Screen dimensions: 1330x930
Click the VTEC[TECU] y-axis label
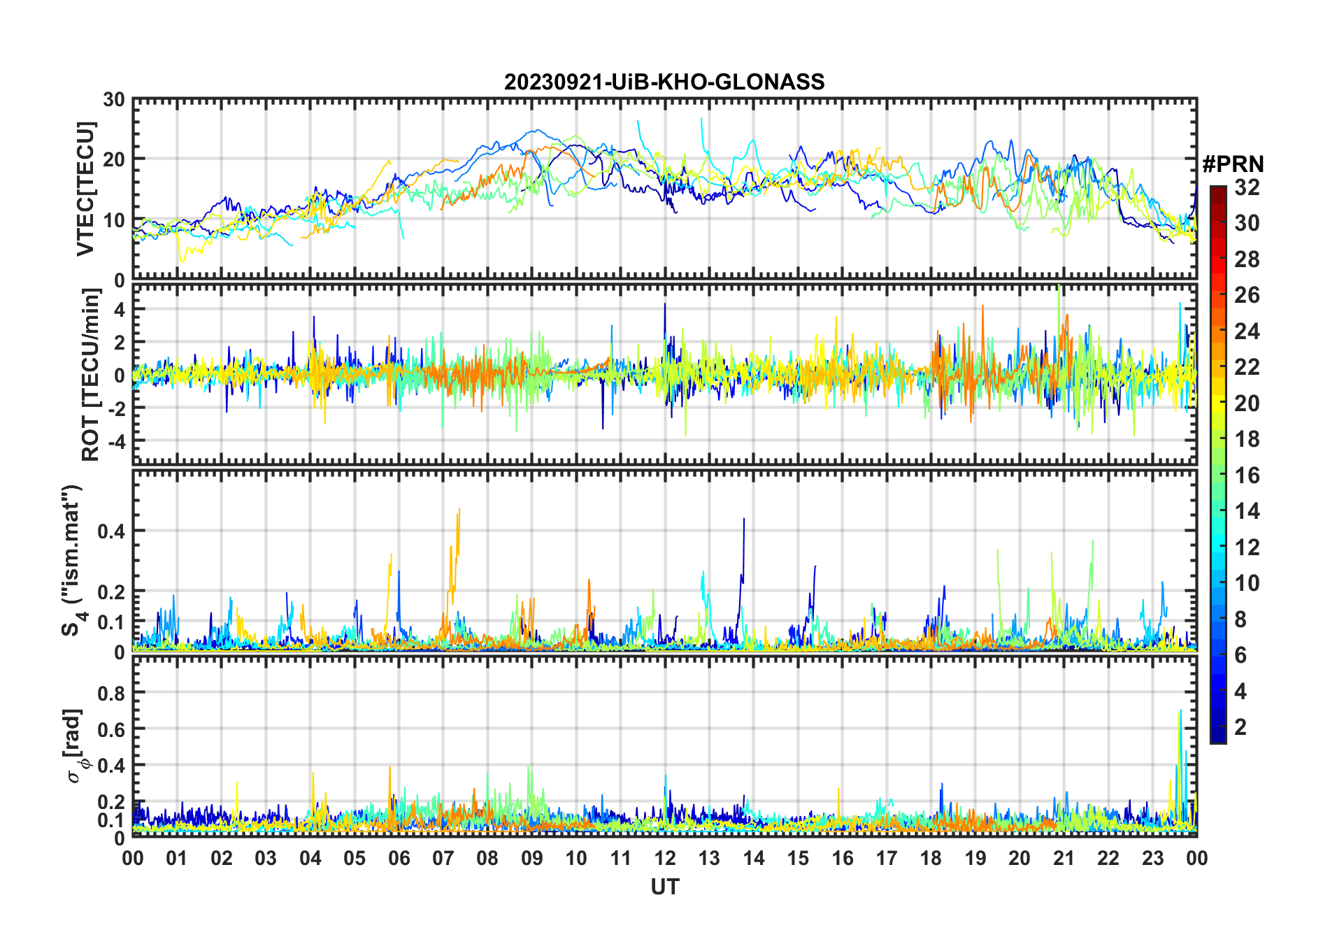pyautogui.click(x=85, y=189)
